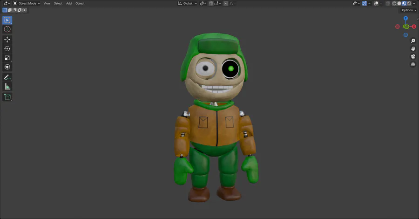Select the Select Box tool

point(7,20)
